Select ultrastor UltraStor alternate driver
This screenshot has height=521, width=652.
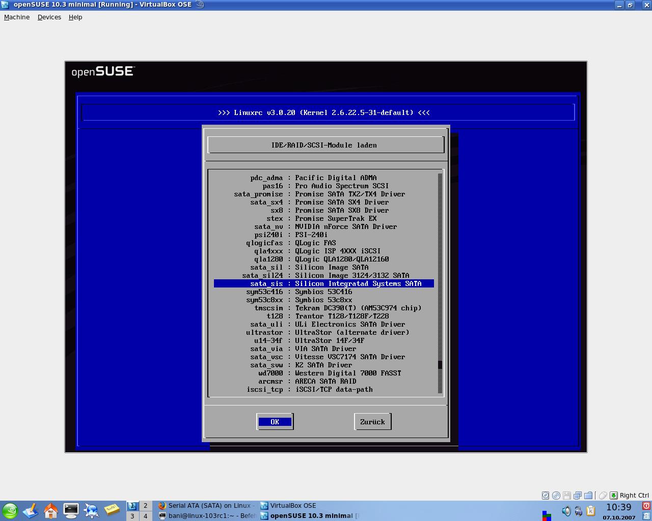(324, 332)
